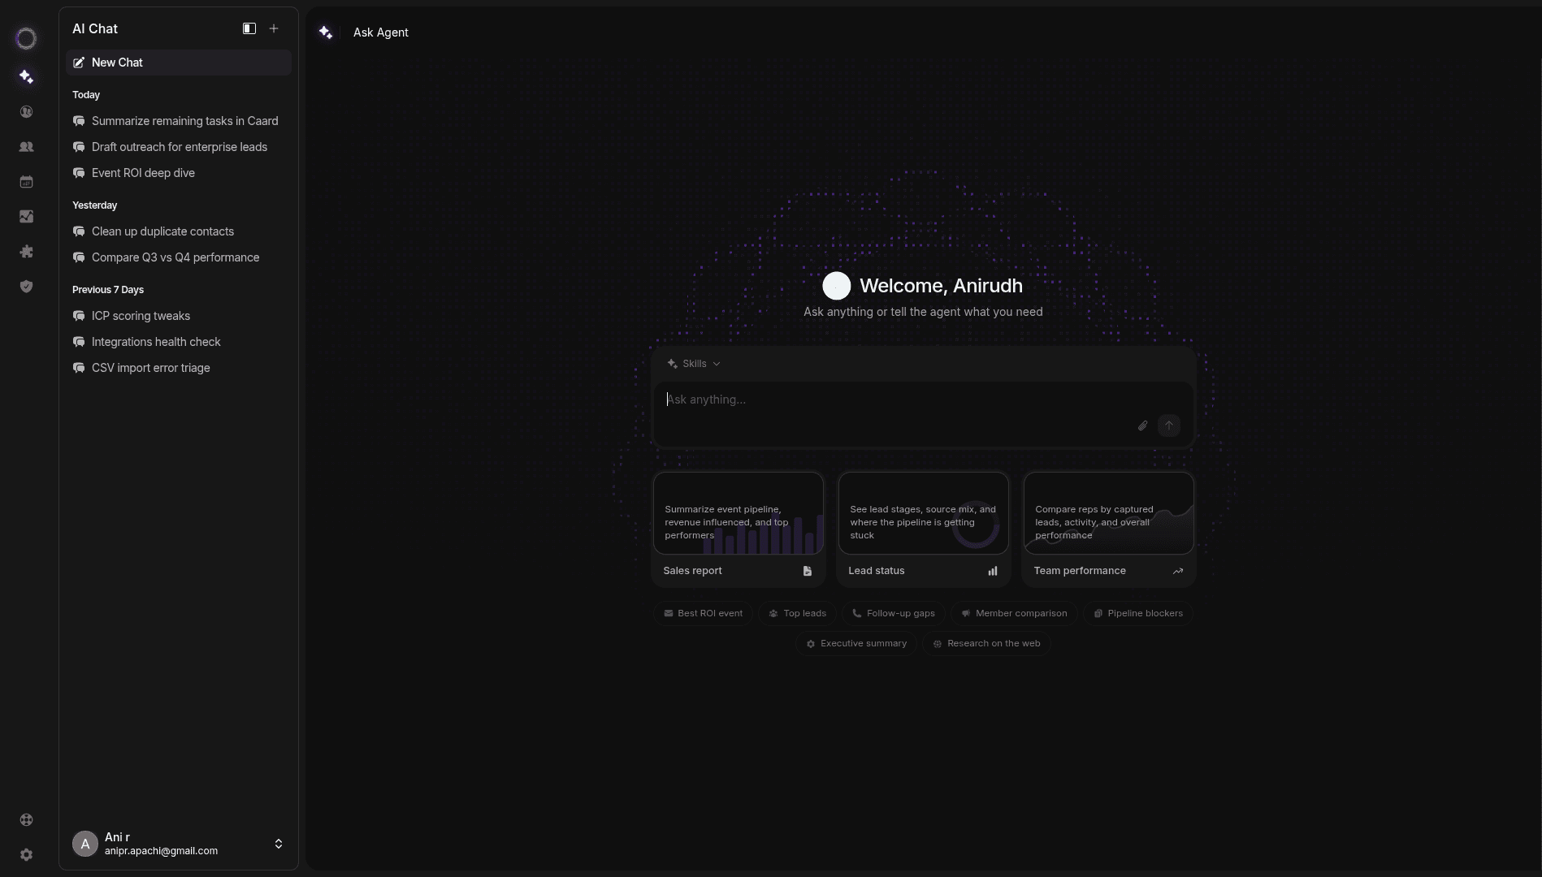Select the Team members icon in sidebar
1542x877 pixels.
click(x=26, y=147)
